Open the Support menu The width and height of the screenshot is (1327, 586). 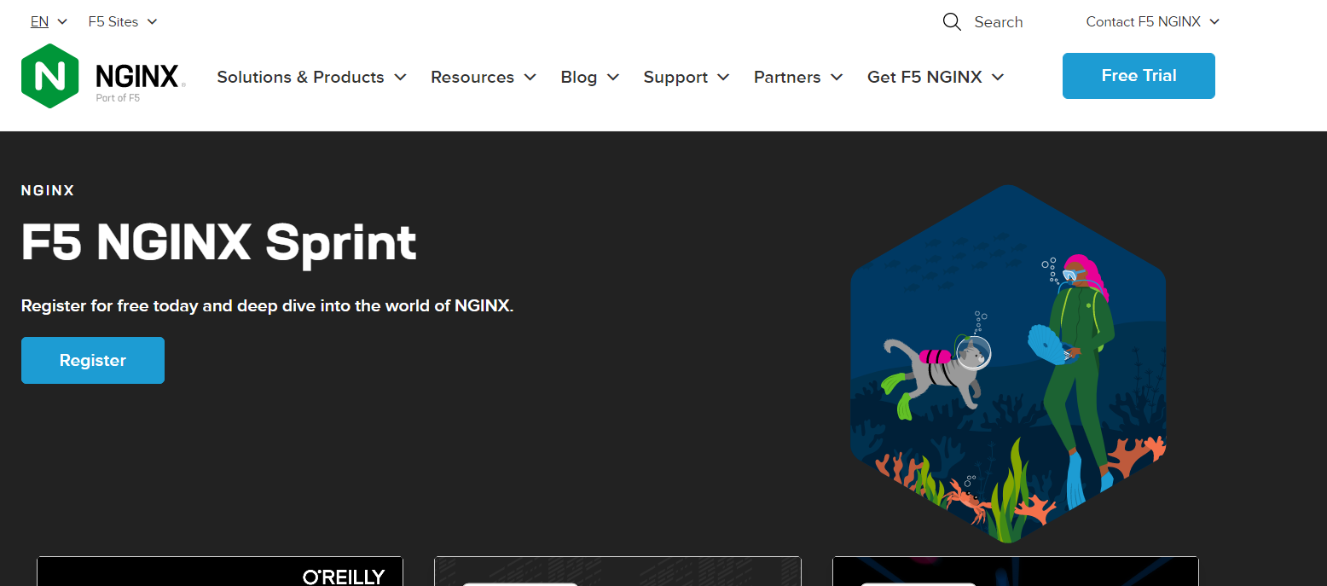tap(686, 78)
